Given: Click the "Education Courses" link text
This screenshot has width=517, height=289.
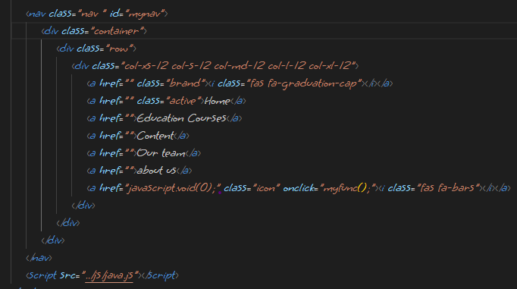Looking at the screenshot, I should tap(182, 118).
